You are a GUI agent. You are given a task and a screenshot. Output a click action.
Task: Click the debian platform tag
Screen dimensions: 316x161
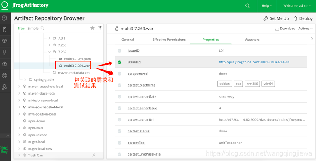point(225,84)
